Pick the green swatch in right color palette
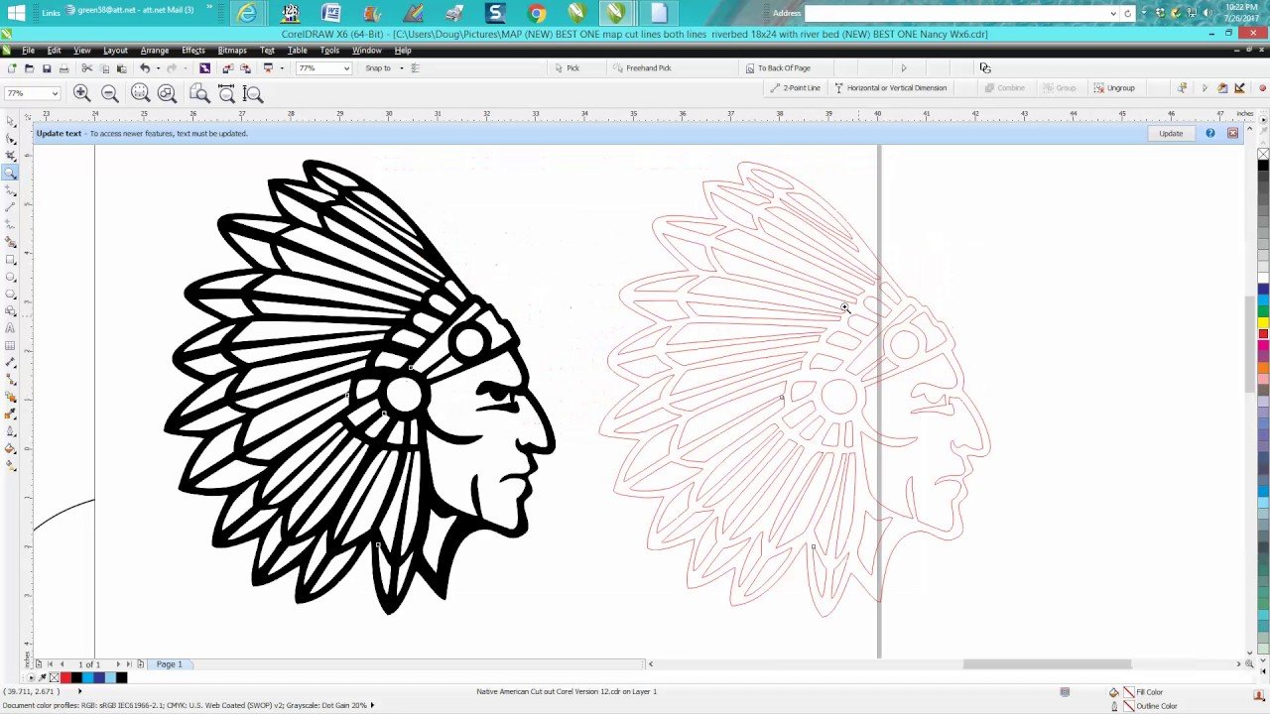 coord(1263,310)
